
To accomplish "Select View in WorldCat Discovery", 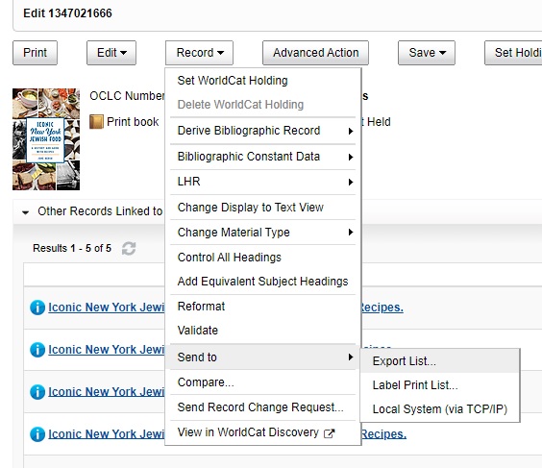I will coord(262,432).
